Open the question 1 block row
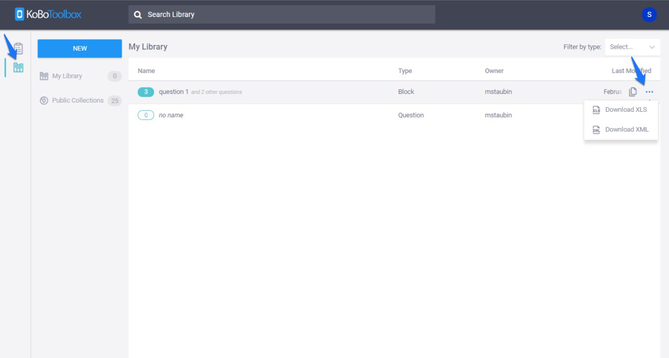The image size is (669, 358). [x=173, y=92]
